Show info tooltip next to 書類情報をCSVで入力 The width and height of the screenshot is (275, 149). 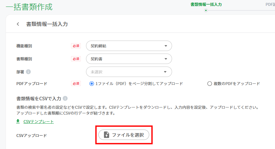(65, 98)
